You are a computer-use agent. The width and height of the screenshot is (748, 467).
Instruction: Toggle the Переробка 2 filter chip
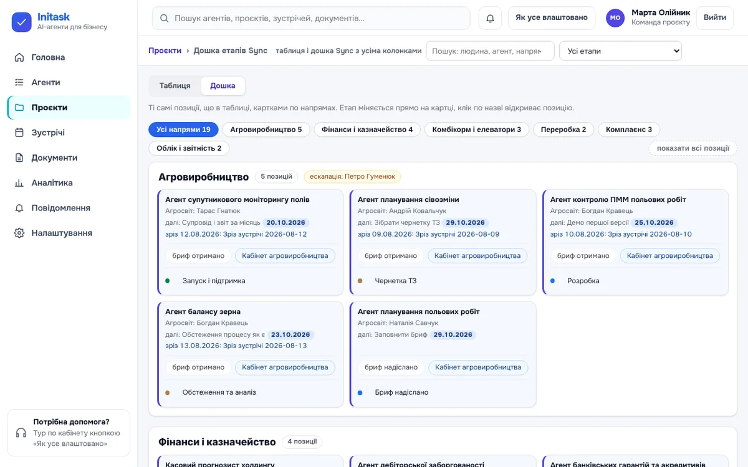(563, 130)
